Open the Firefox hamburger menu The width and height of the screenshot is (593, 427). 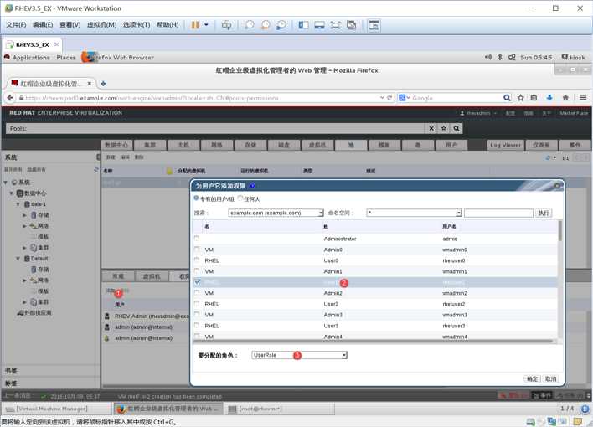[x=583, y=98]
